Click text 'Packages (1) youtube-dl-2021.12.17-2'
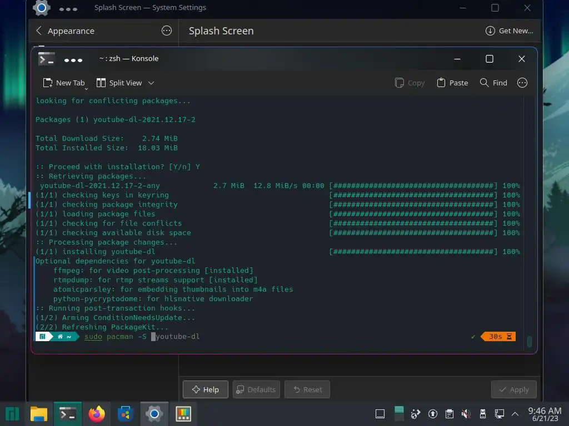Viewport: 569px width, 426px height. click(116, 120)
